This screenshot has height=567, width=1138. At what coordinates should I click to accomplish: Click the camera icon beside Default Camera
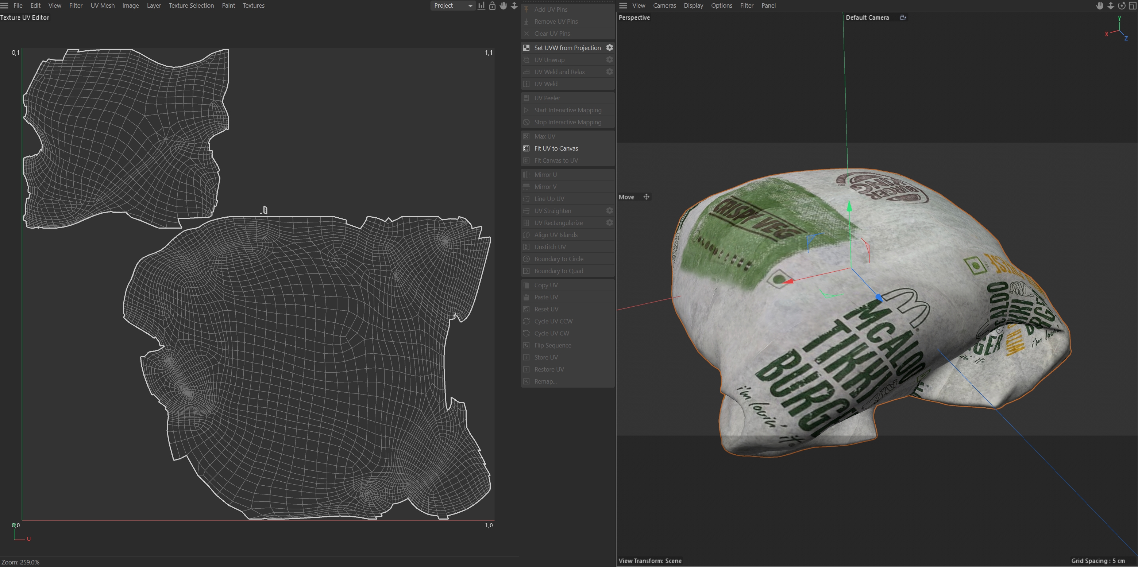[903, 17]
